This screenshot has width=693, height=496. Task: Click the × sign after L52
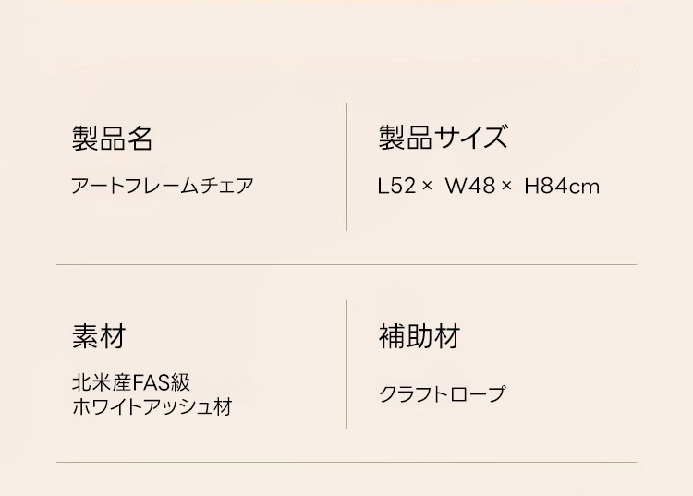pyautogui.click(x=427, y=187)
